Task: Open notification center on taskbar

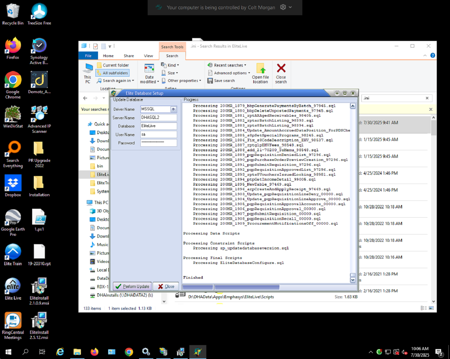Action: click(439, 352)
